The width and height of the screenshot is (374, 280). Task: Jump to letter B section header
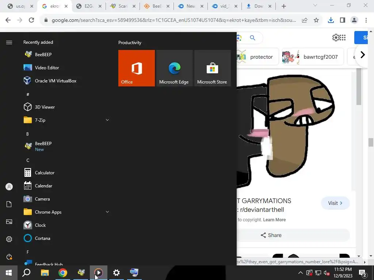[27, 134]
